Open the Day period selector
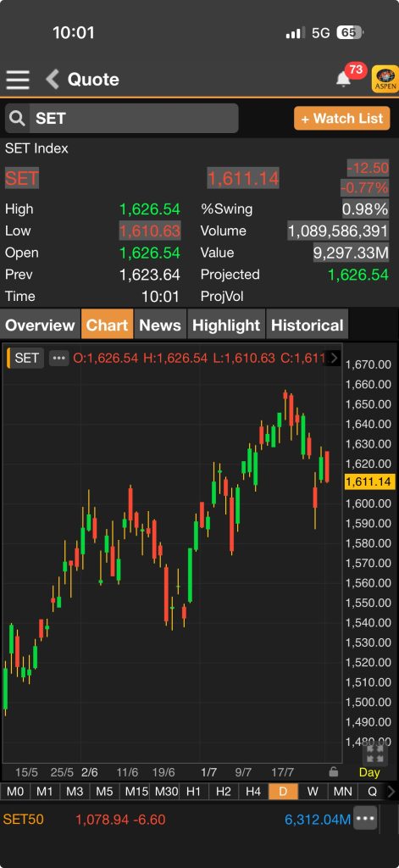Image resolution: width=399 pixels, height=868 pixels. tap(369, 771)
